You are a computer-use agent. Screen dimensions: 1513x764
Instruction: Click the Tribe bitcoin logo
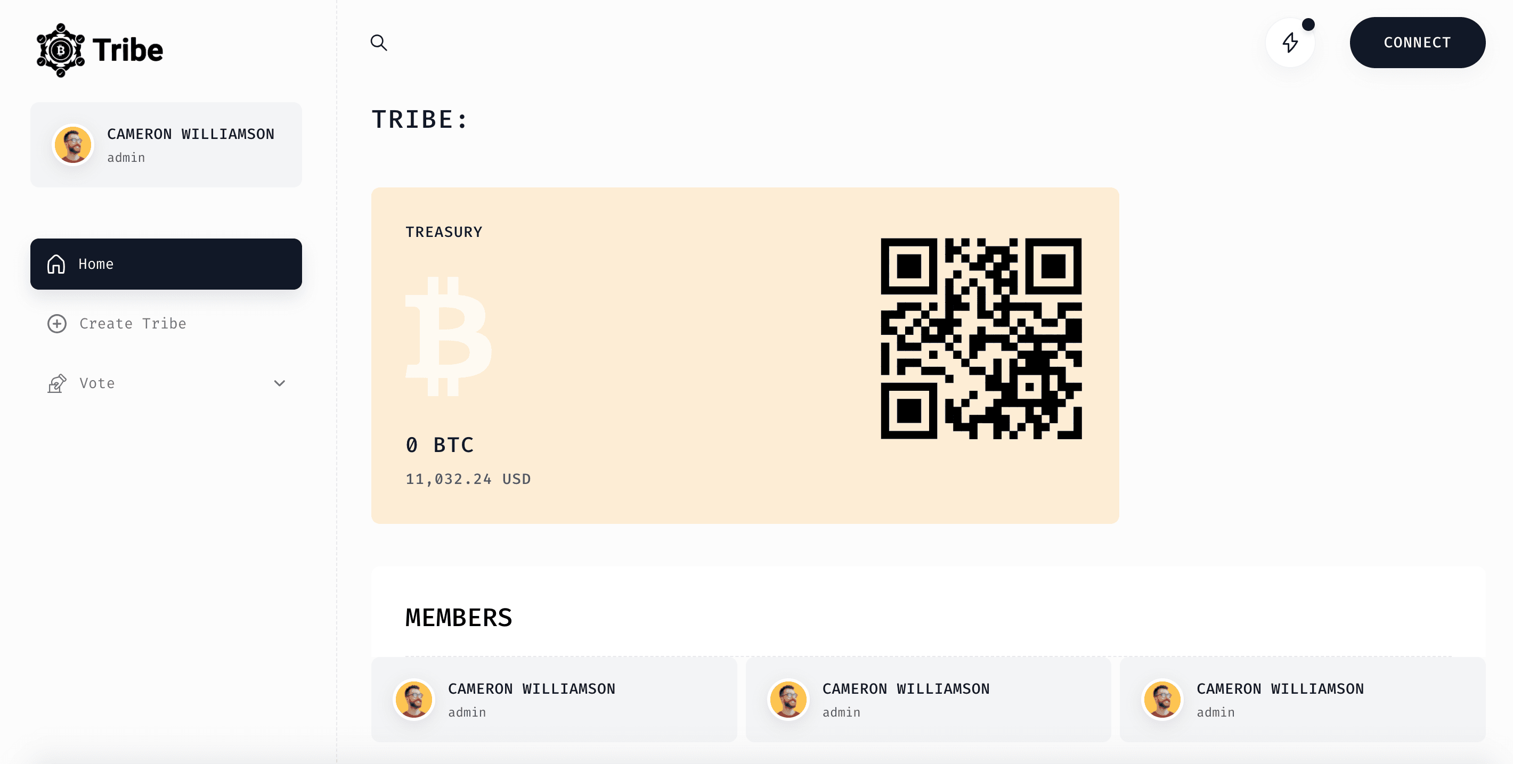click(x=61, y=51)
